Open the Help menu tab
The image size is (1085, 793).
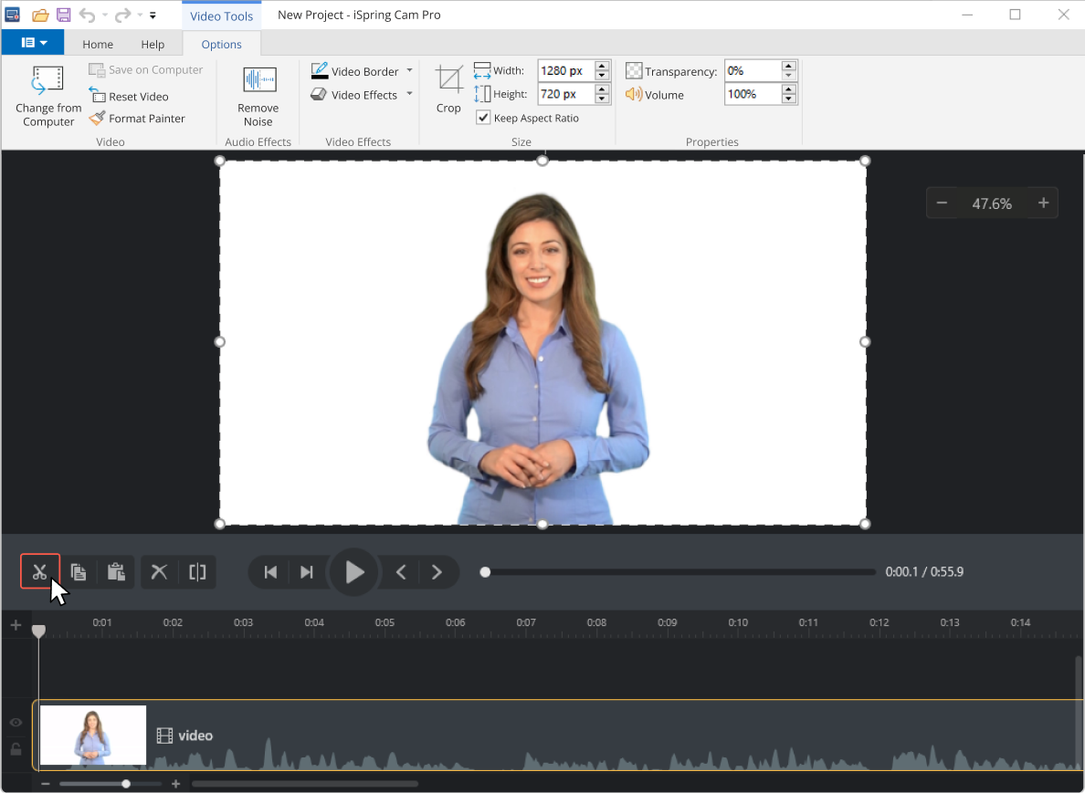click(153, 43)
